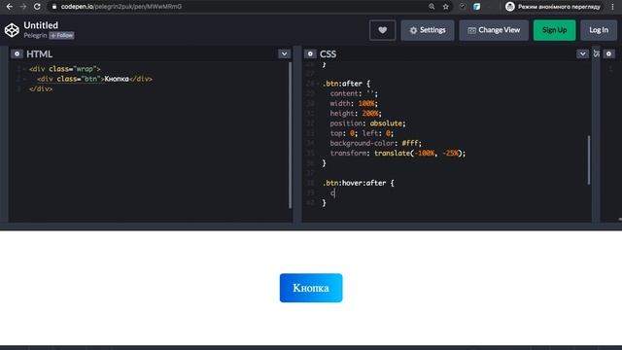Click the 'transform: translate(-100%, -25%)' line
The width and height of the screenshot is (622, 350).
[397, 154]
